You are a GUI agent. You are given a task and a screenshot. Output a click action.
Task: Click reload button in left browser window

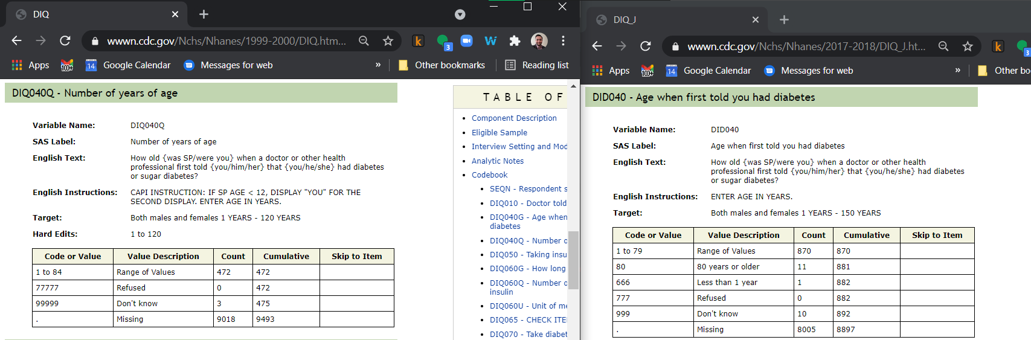click(x=65, y=40)
